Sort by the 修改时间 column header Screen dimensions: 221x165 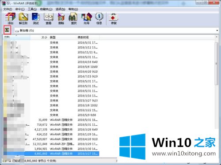point(88,37)
